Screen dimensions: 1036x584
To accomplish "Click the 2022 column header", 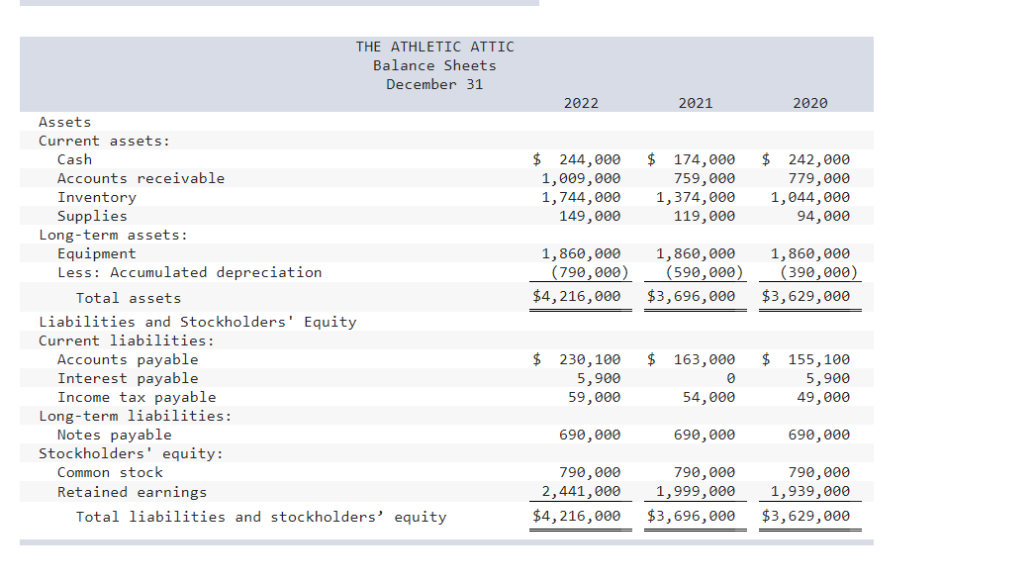I will pos(581,102).
